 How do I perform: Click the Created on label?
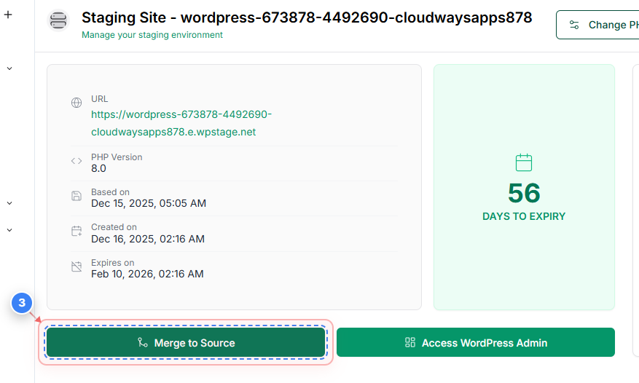point(114,227)
